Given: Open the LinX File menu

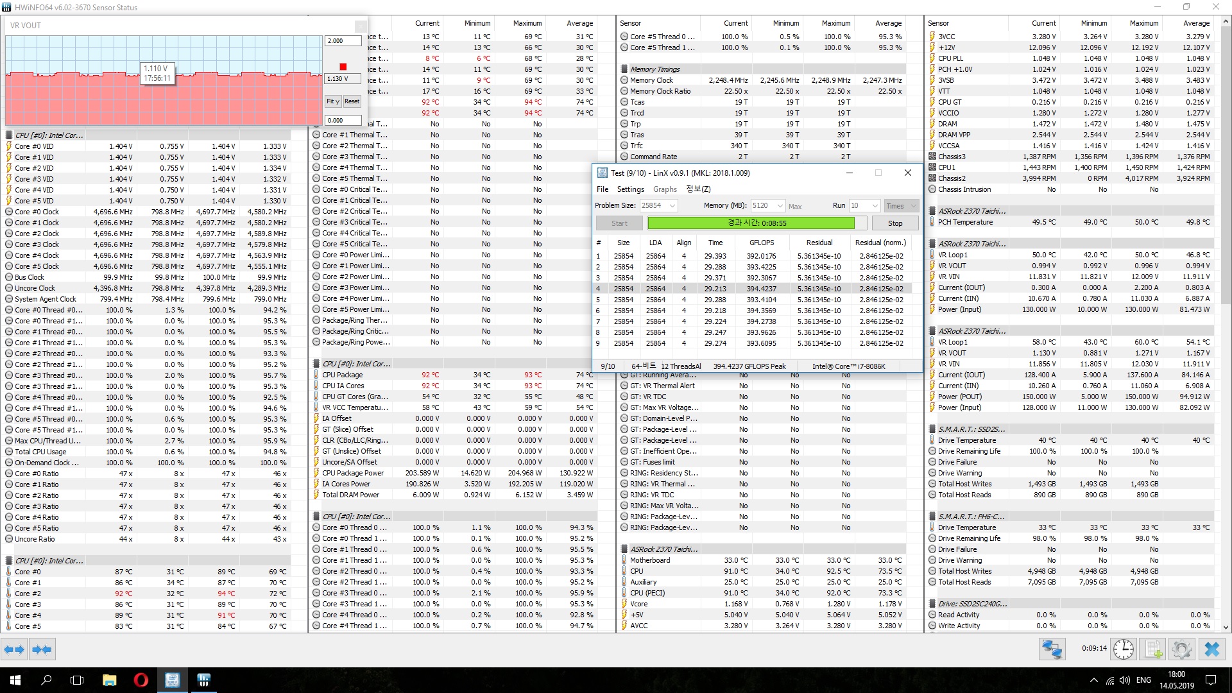Looking at the screenshot, I should pyautogui.click(x=602, y=189).
